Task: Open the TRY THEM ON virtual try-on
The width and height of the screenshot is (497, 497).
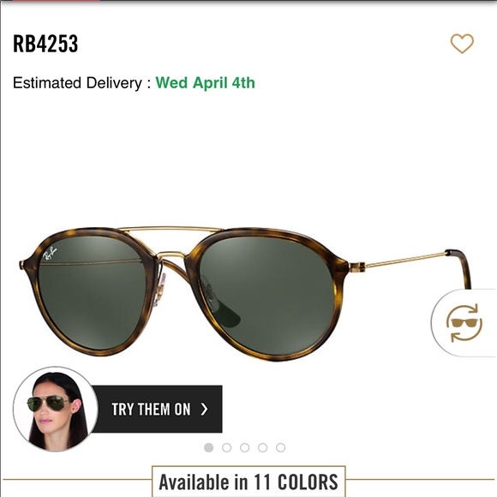Action: tap(157, 410)
